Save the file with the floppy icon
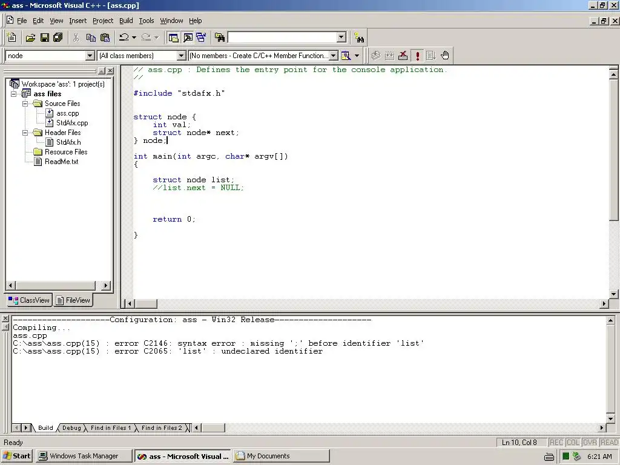The image size is (620, 465). coord(45,38)
